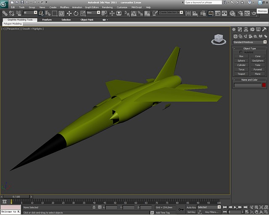
Task: Open Select by Name dialog
Action: tap(48, 13)
